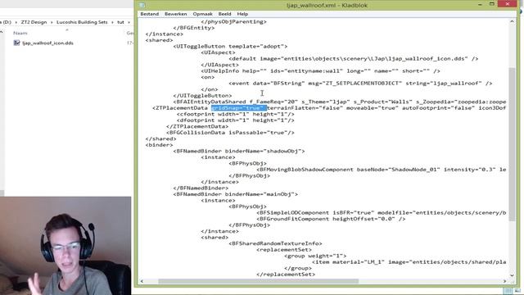Sort files by the Naam column header
This screenshot has width=524, height=295.
pos(20,33)
